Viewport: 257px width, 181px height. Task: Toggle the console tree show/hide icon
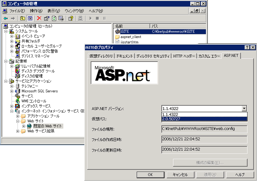coord(30,18)
